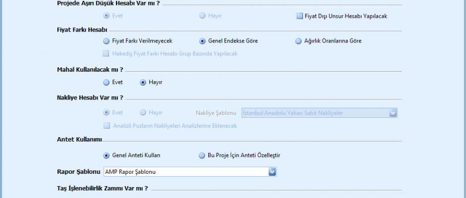466x198 pixels.
Task: Choose Evet under Nakliye Hesabı Var mı
Action: click(106, 112)
